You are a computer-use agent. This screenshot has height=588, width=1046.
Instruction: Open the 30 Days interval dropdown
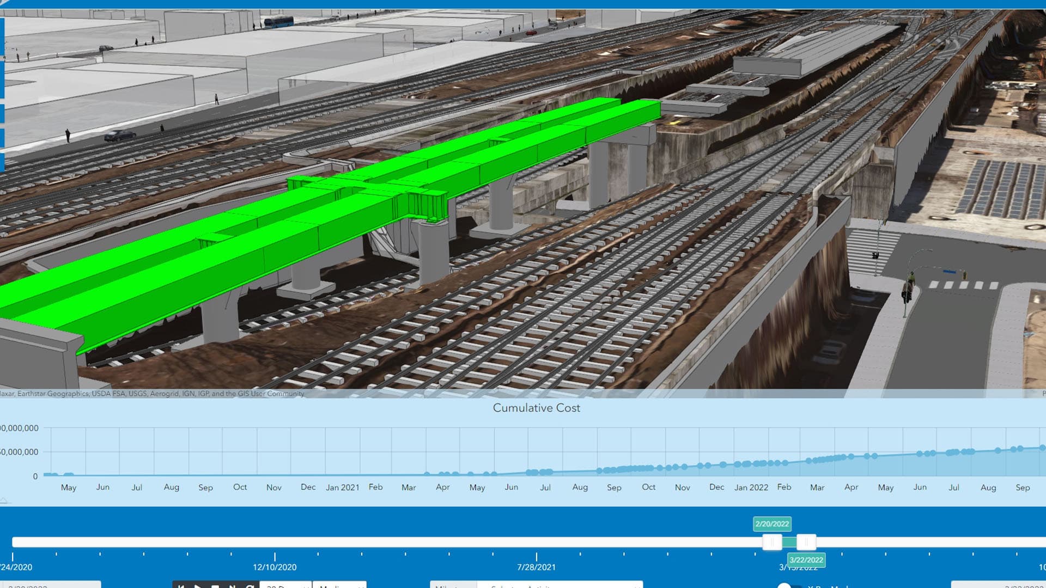click(285, 586)
